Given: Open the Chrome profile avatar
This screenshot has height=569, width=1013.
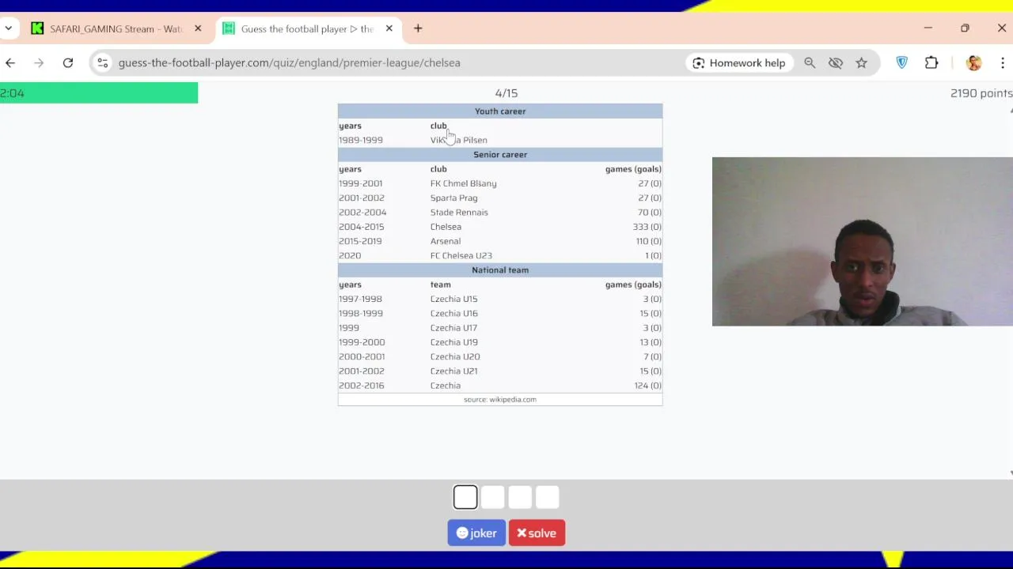Looking at the screenshot, I should coord(974,62).
